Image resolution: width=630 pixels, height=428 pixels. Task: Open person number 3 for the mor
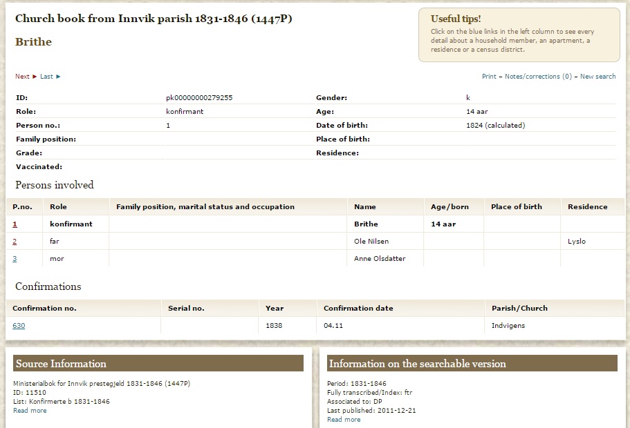click(x=15, y=259)
